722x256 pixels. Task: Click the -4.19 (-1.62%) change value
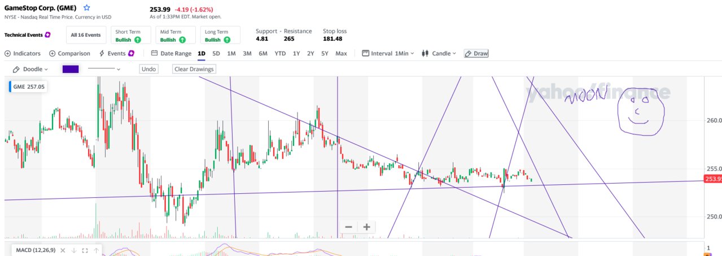[194, 9]
